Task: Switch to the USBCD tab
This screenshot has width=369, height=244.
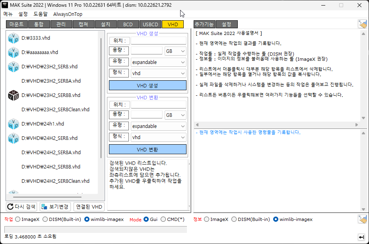Action: tap(150, 24)
